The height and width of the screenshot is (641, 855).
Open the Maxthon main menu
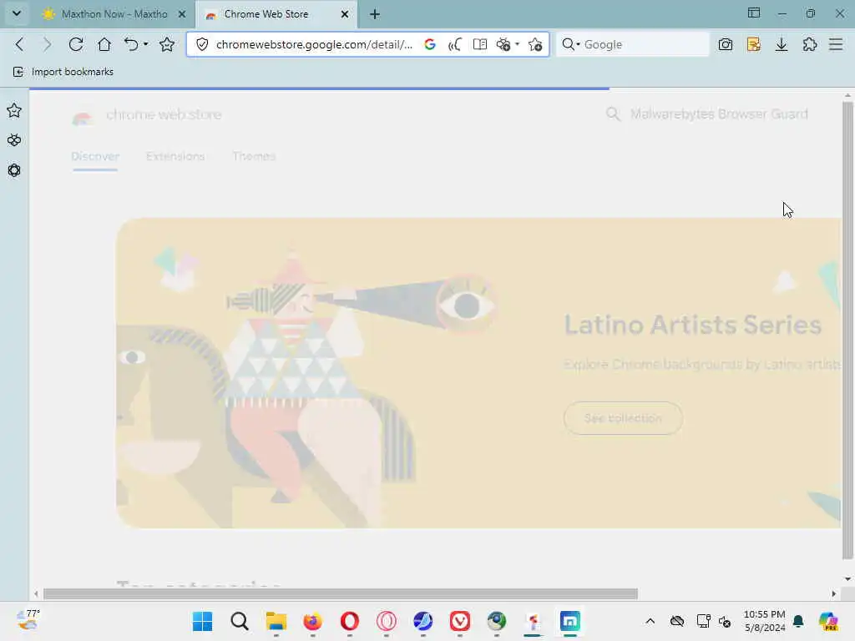(836, 44)
